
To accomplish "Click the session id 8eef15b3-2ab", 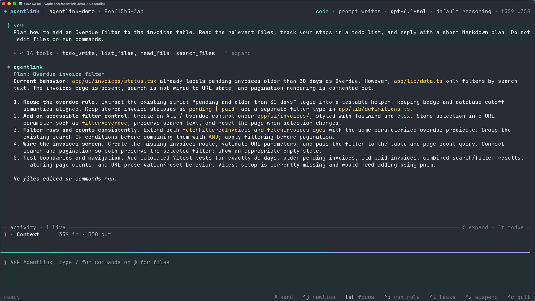I will (x=124, y=12).
